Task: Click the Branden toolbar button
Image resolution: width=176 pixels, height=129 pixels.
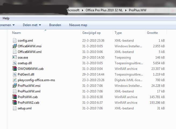Action: coord(55,25)
